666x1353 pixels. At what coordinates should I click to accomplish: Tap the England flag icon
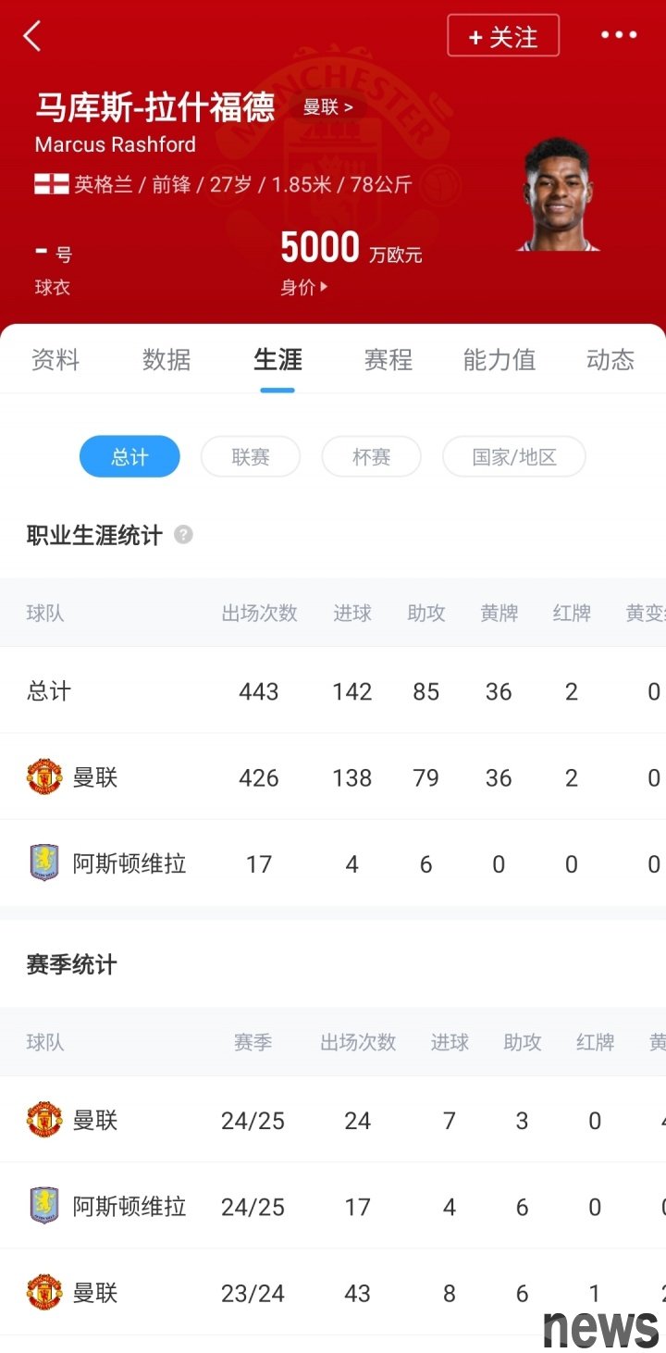click(x=52, y=184)
